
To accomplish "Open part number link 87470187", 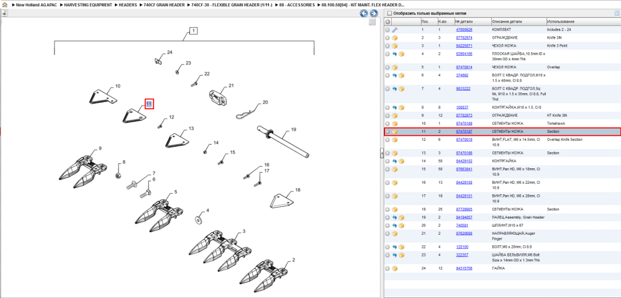I will 464,132.
